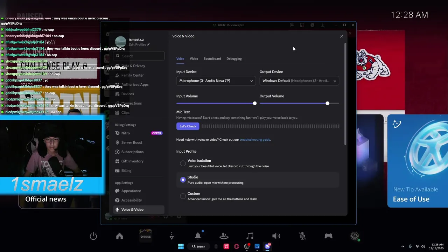448x252 pixels.
Task: Switch to the Video tab
Action: (x=194, y=59)
